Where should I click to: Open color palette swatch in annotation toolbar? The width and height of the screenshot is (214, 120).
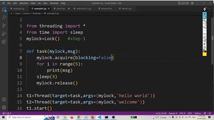(205, 51)
